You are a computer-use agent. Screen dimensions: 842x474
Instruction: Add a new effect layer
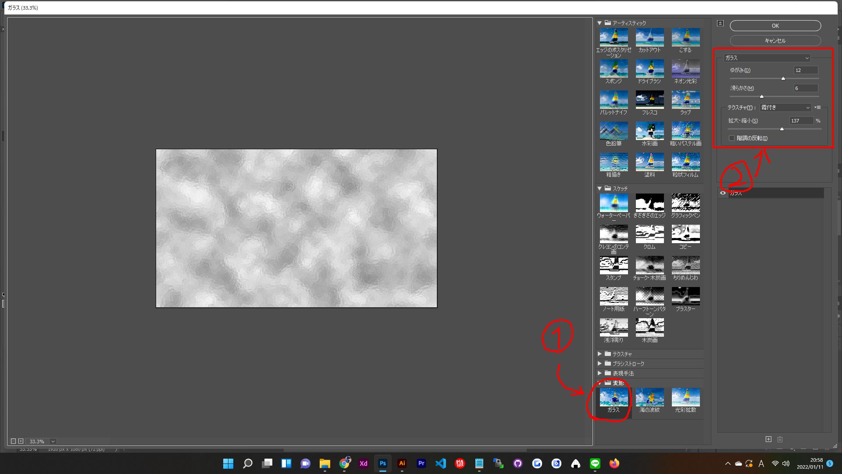(x=768, y=439)
